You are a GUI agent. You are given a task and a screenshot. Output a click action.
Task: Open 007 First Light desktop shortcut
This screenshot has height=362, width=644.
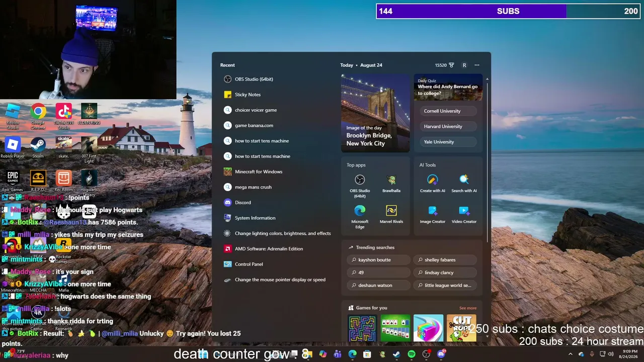(x=89, y=150)
